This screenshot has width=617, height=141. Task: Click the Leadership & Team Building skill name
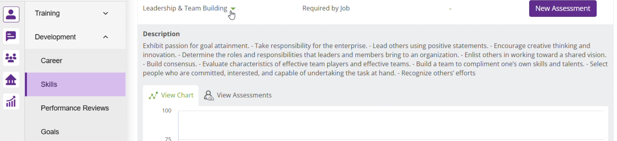point(185,8)
